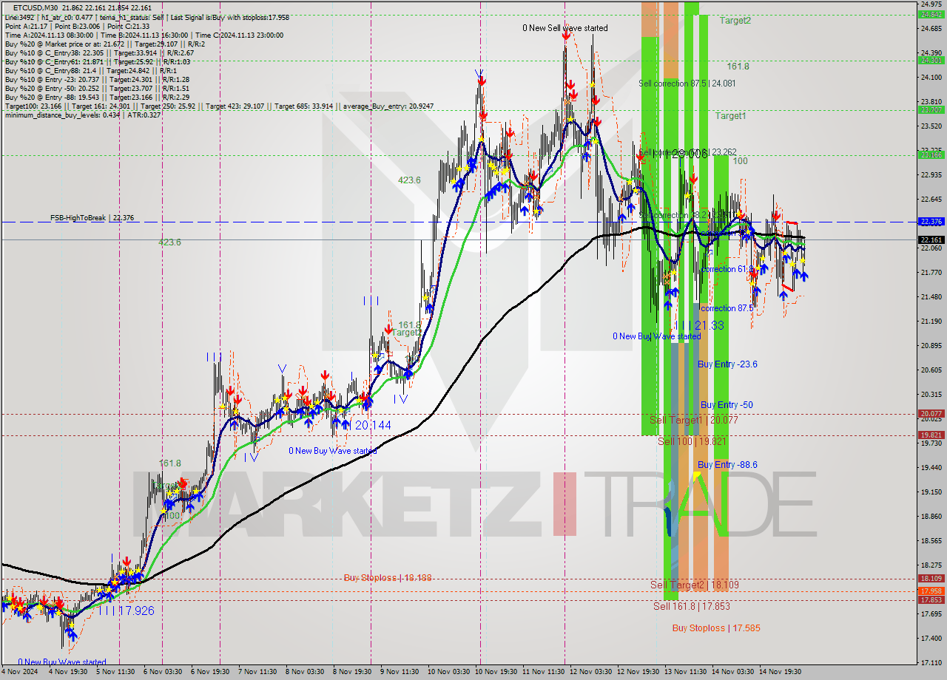Click the blue 'correction 87.5' label
Screen dimensions: 947x680
coord(727,309)
